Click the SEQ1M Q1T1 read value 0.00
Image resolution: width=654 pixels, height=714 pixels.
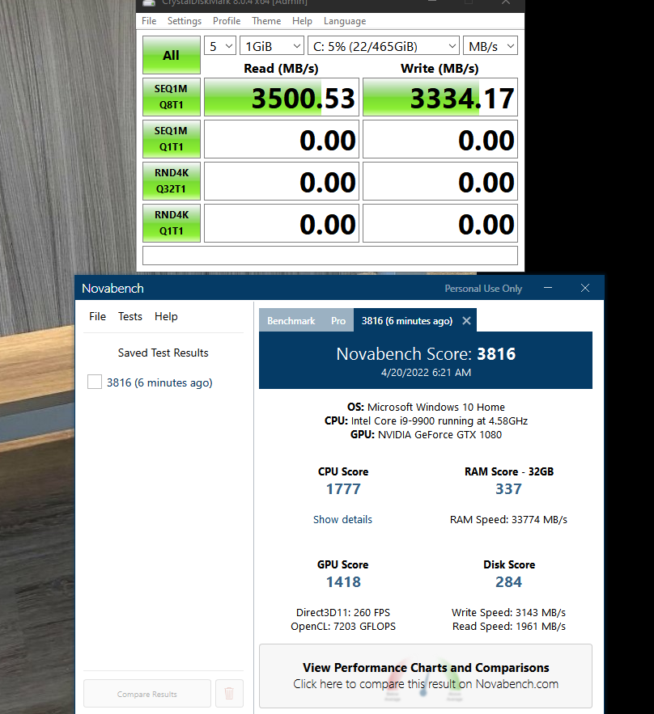tap(281, 139)
